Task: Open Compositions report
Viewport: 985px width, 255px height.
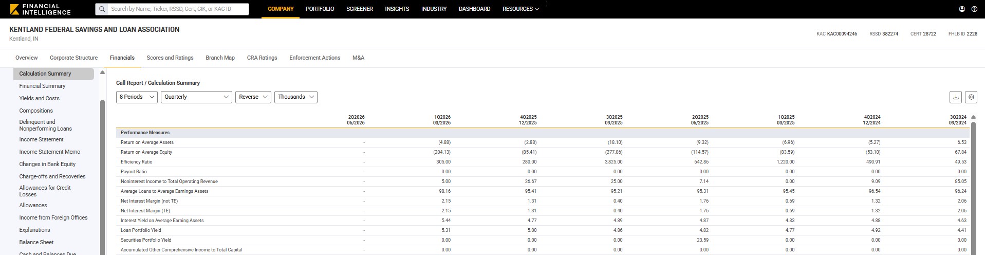Action: pyautogui.click(x=36, y=111)
